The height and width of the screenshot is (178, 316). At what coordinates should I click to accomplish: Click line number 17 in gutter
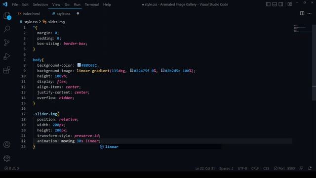pyautogui.click(x=23, y=114)
